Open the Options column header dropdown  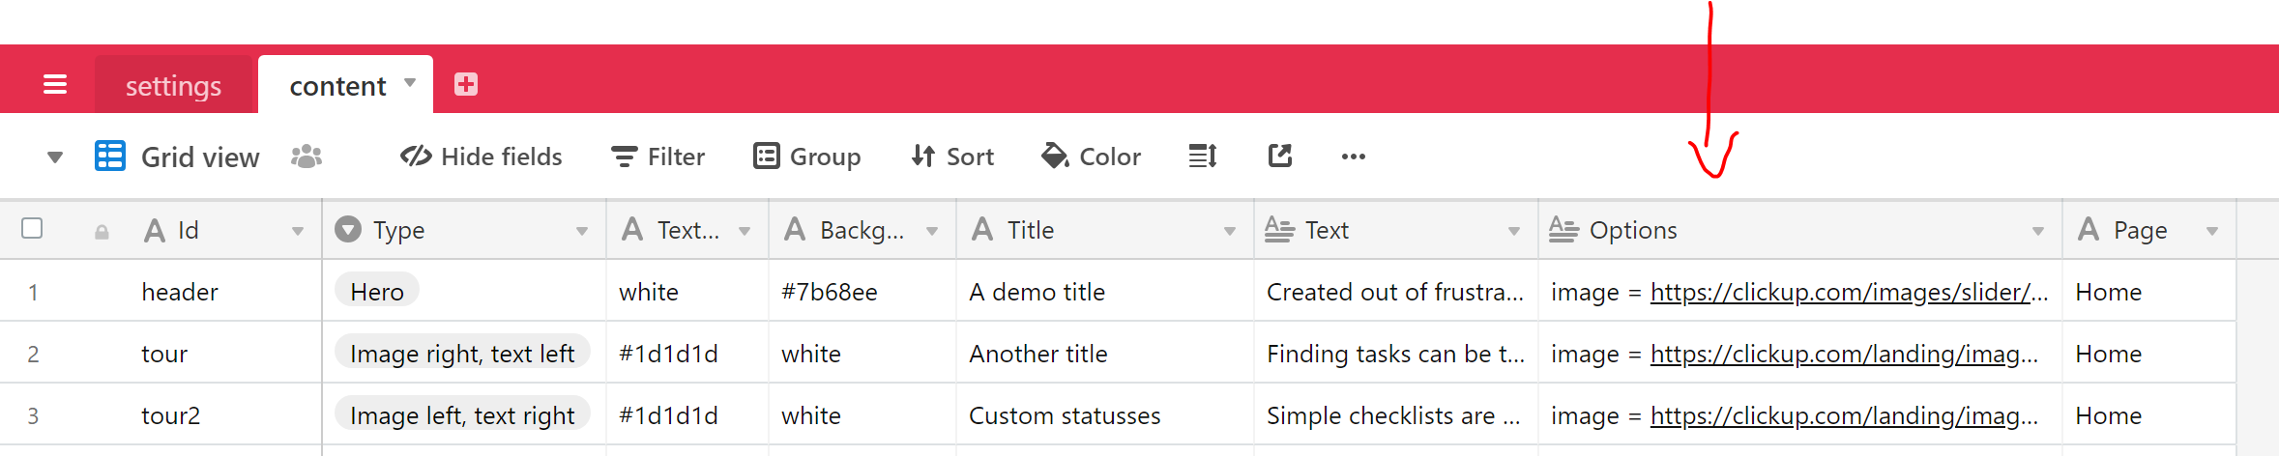pos(2038,231)
